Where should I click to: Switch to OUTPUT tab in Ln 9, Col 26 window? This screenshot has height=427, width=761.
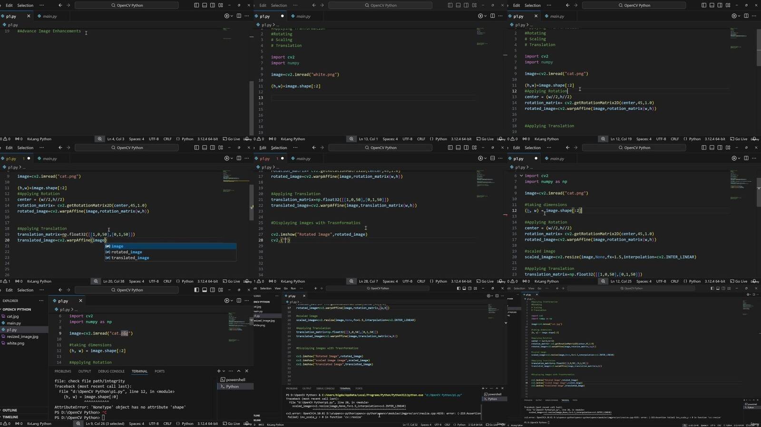[x=85, y=371]
